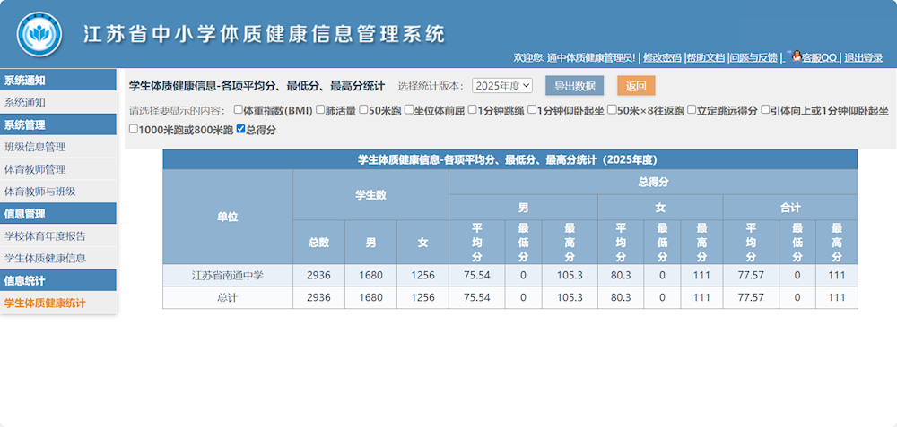This screenshot has width=897, height=427.
Task: Click the 导出数据 button
Action: [x=574, y=86]
